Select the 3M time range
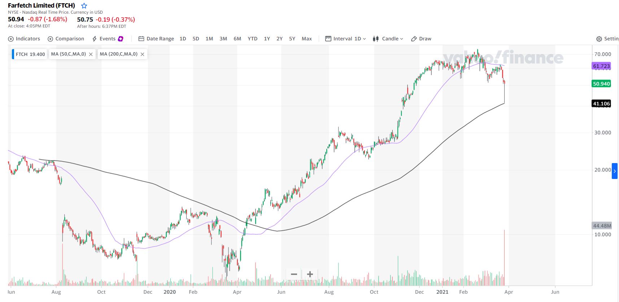This screenshot has width=619, height=302. (x=223, y=39)
